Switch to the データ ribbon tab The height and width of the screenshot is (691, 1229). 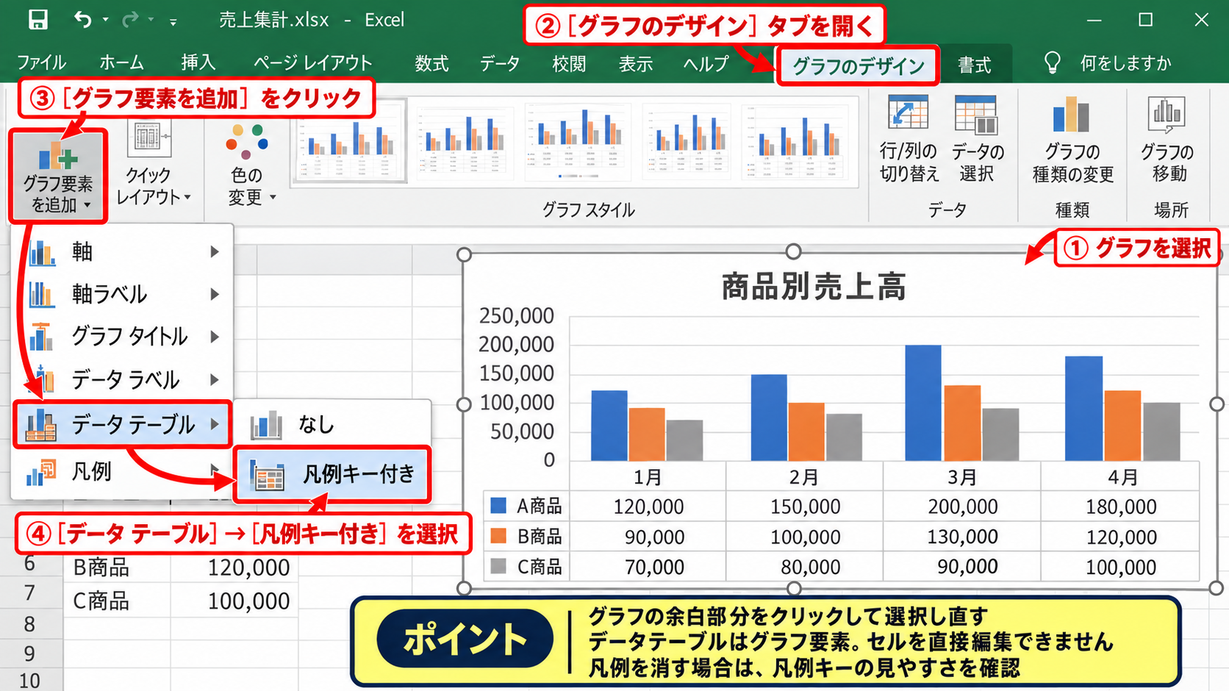tap(500, 64)
